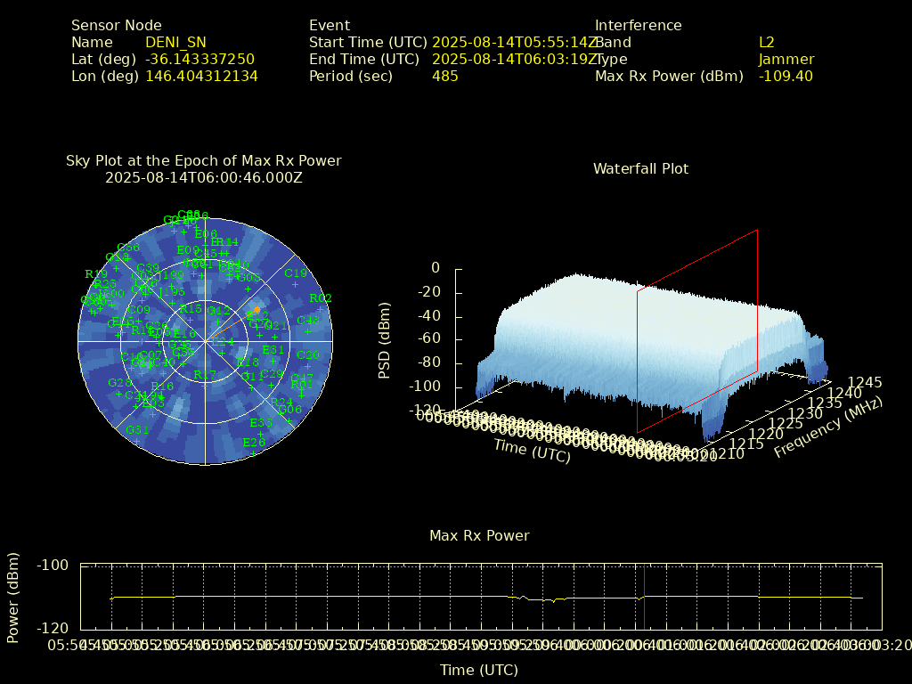The height and width of the screenshot is (684, 912).
Task: Click the latitude value -36.143337250
Action: 199,60
